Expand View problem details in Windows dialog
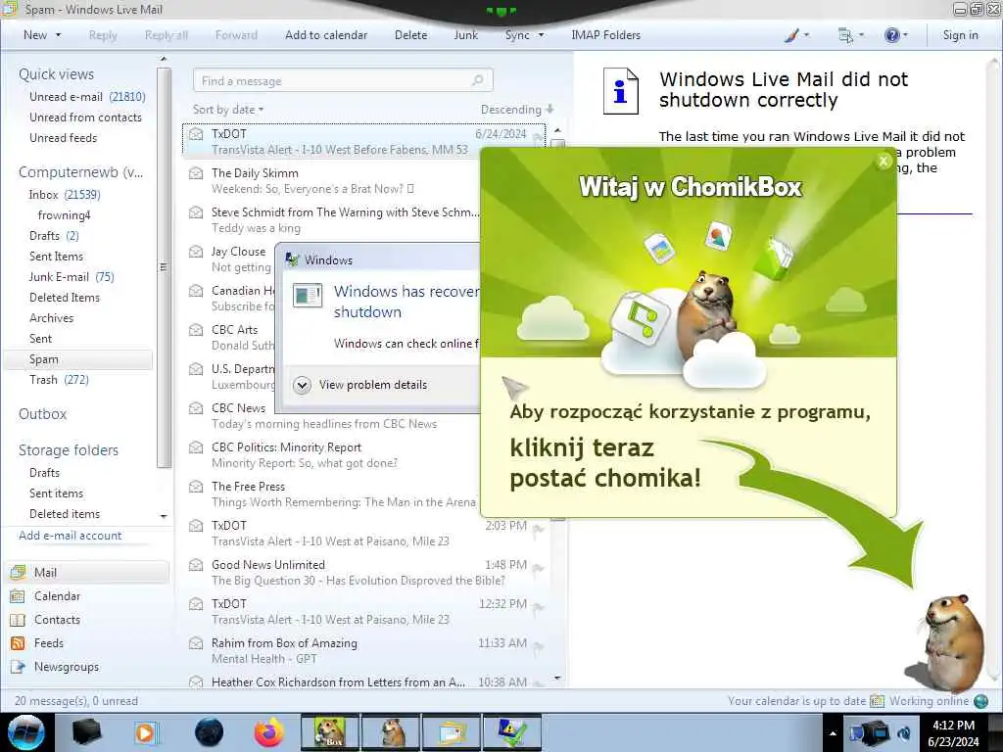This screenshot has width=1003, height=752. coord(360,385)
